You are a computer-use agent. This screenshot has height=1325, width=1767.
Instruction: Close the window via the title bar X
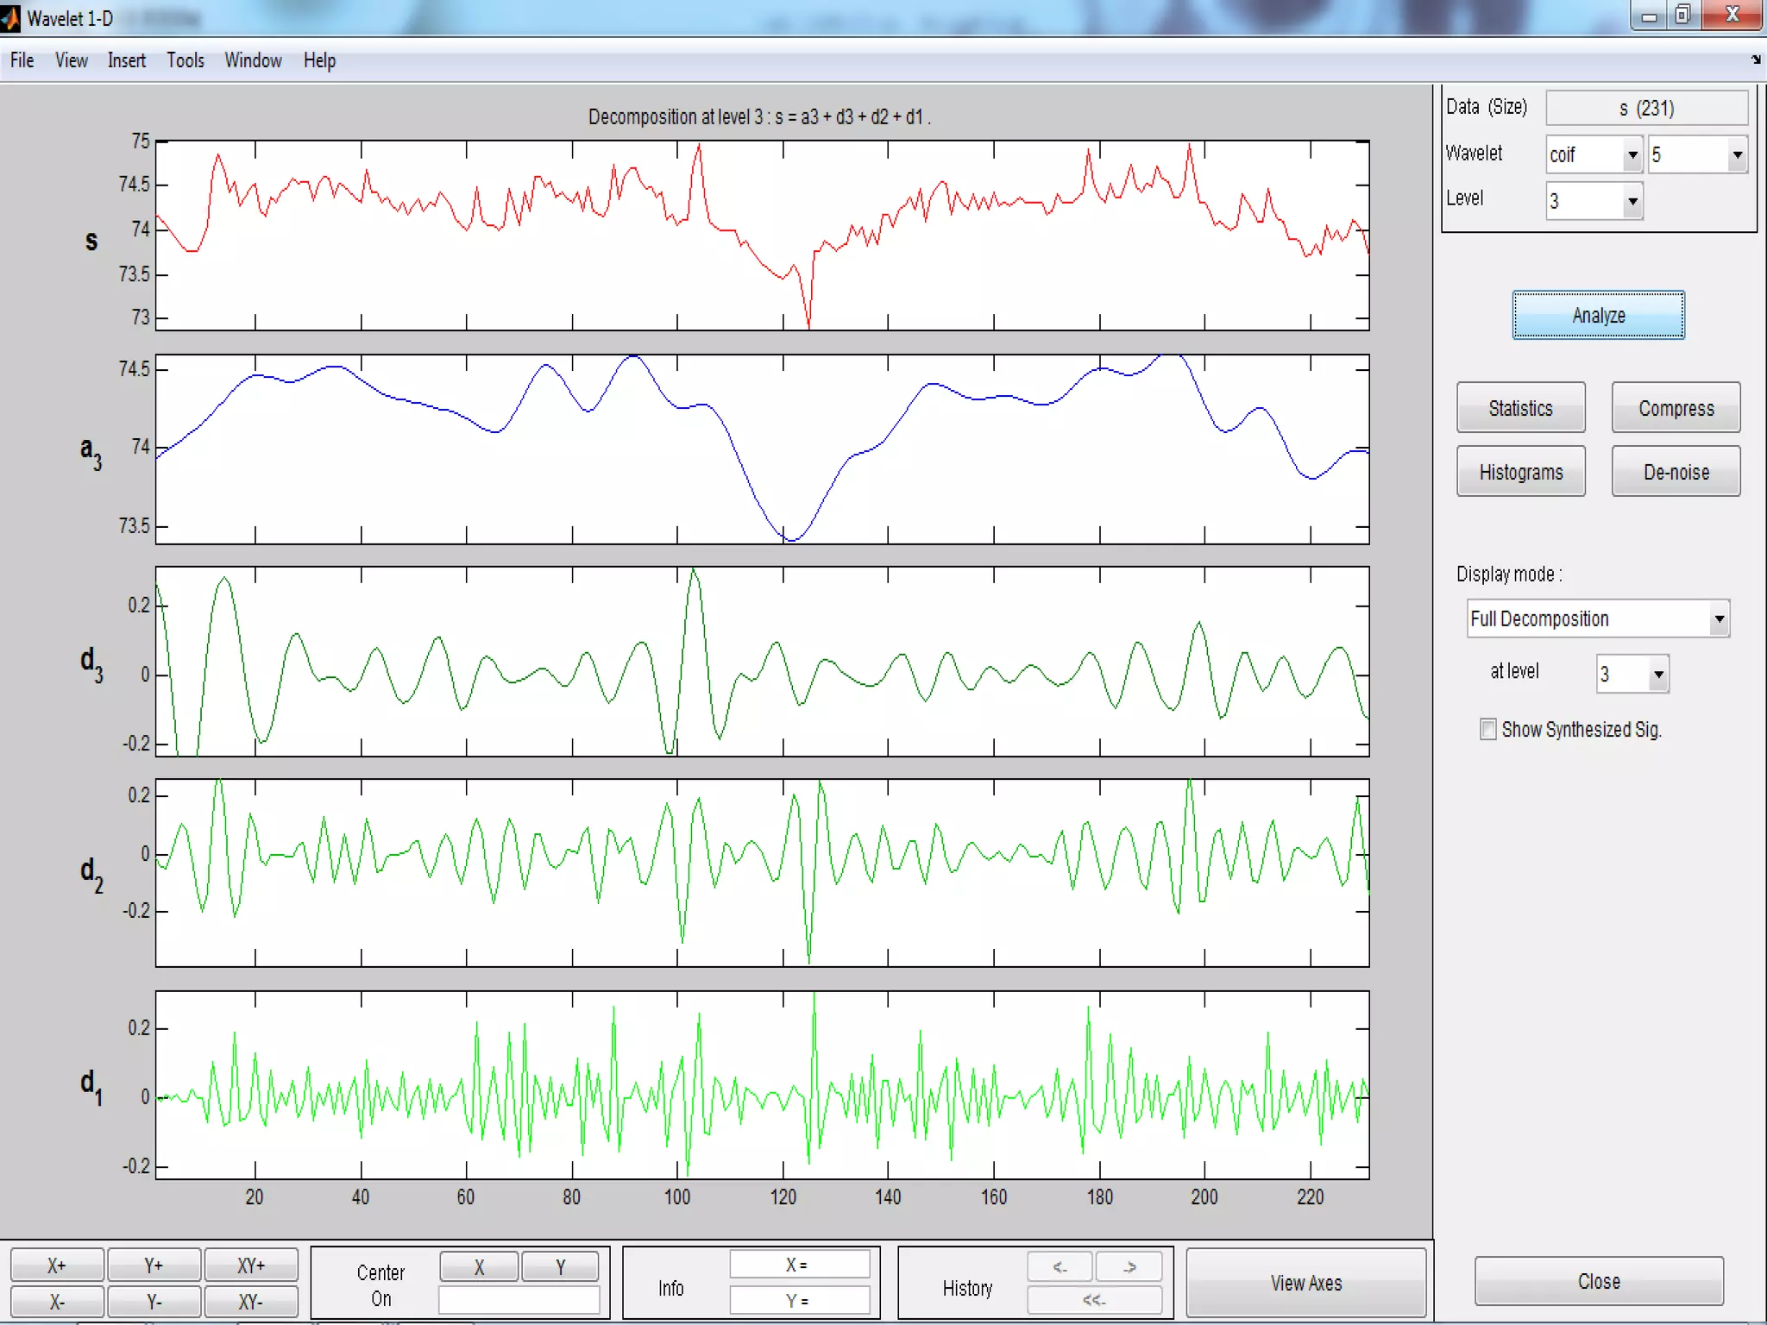pos(1732,16)
